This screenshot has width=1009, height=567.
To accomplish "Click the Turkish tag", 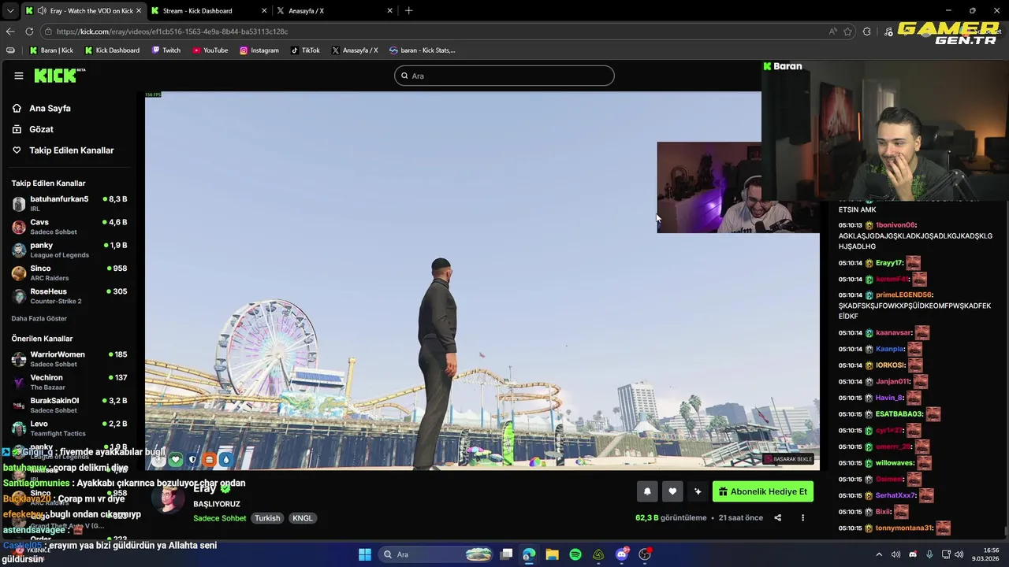I will [x=267, y=518].
